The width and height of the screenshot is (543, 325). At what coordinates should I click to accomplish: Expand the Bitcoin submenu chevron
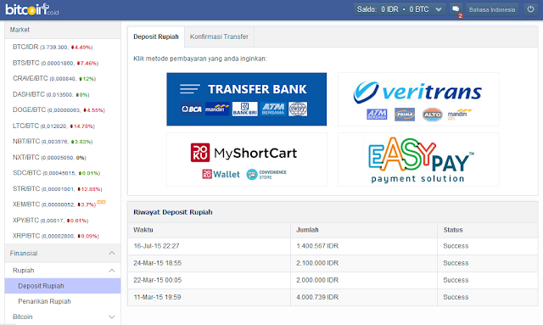tap(111, 317)
